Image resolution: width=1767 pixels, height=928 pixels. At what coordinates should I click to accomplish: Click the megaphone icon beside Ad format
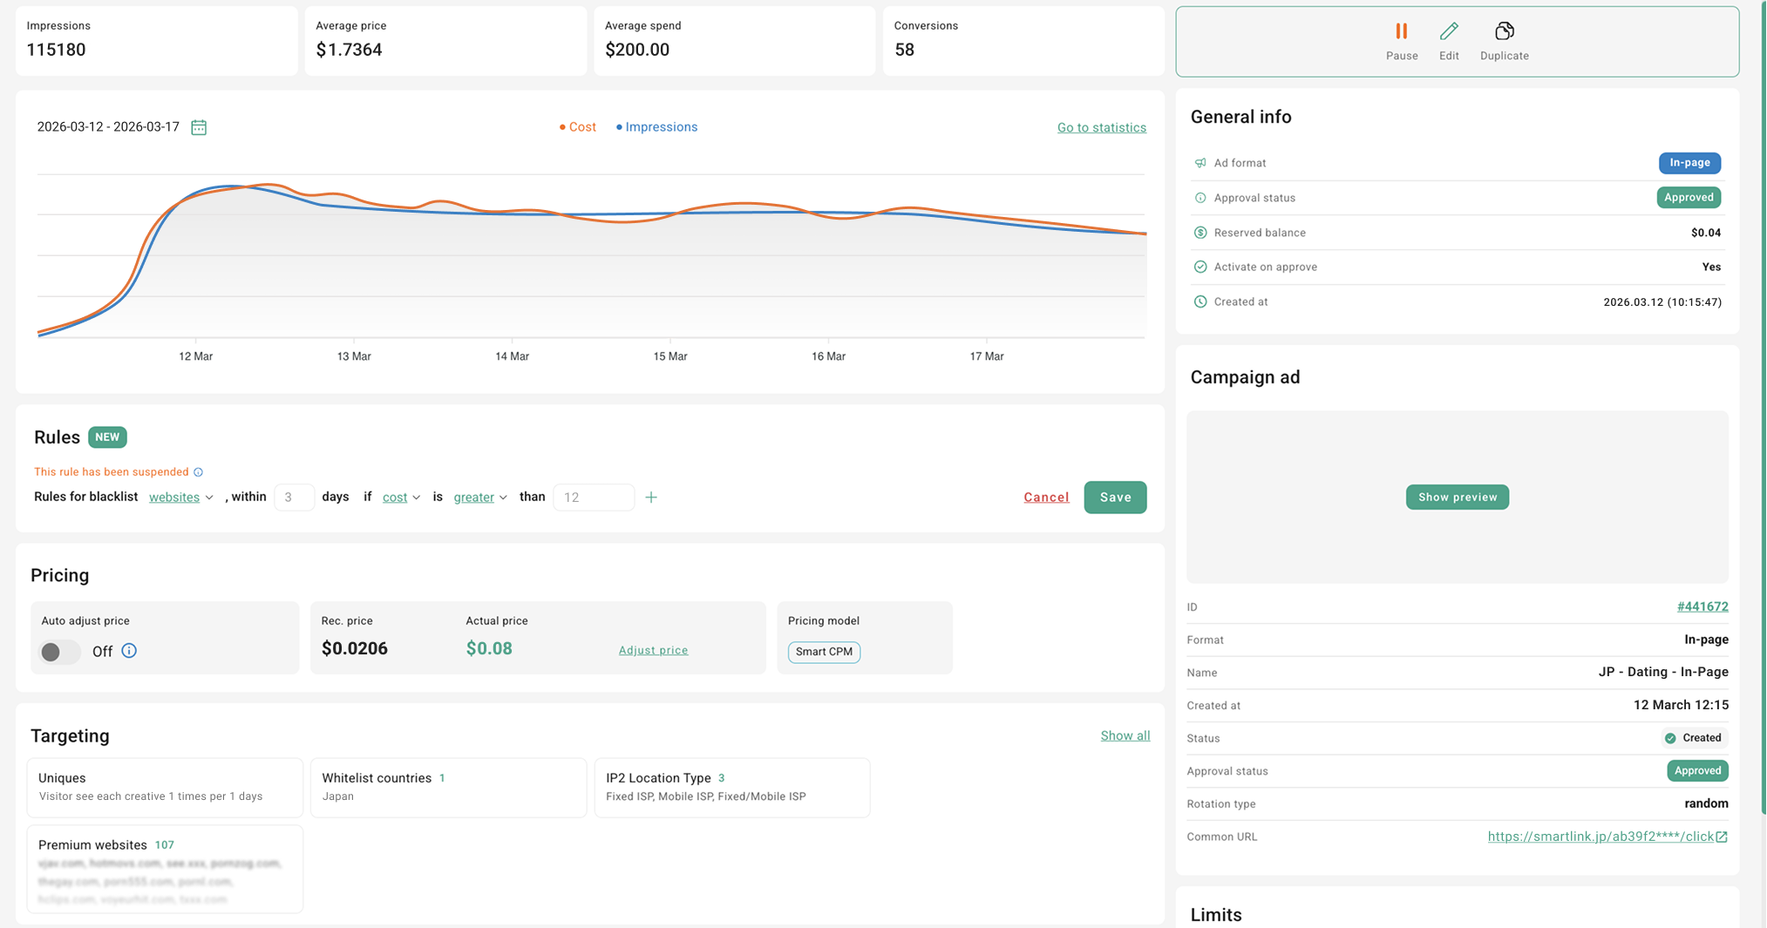pos(1200,163)
